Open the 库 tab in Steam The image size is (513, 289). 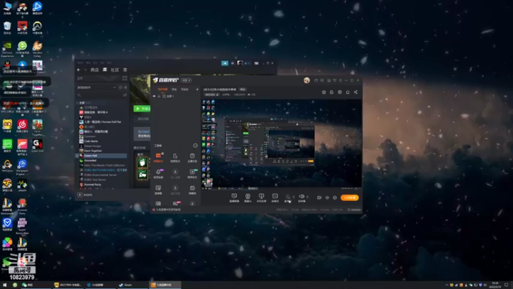105,70
